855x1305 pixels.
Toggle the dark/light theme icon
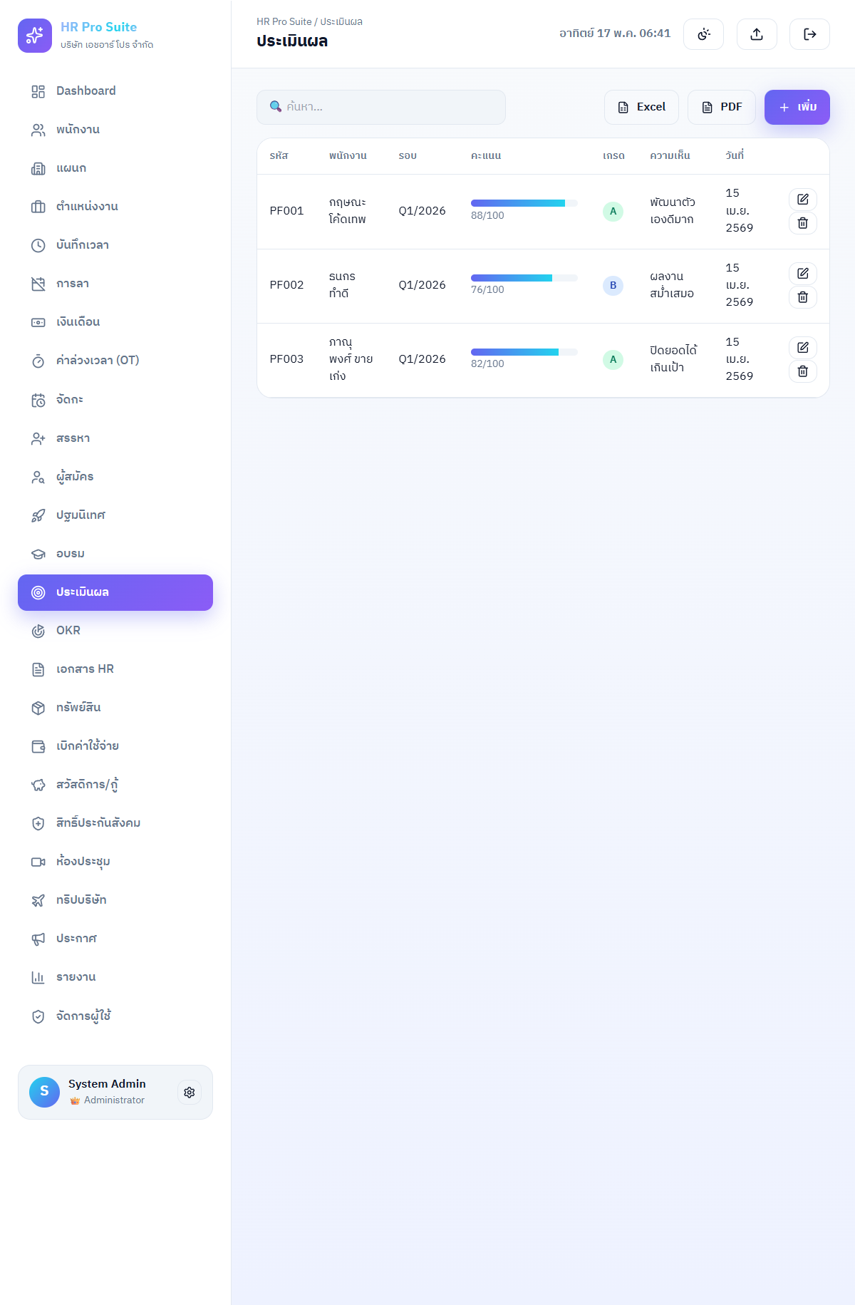(703, 34)
